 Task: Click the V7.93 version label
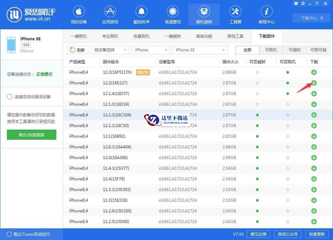pos(238,234)
